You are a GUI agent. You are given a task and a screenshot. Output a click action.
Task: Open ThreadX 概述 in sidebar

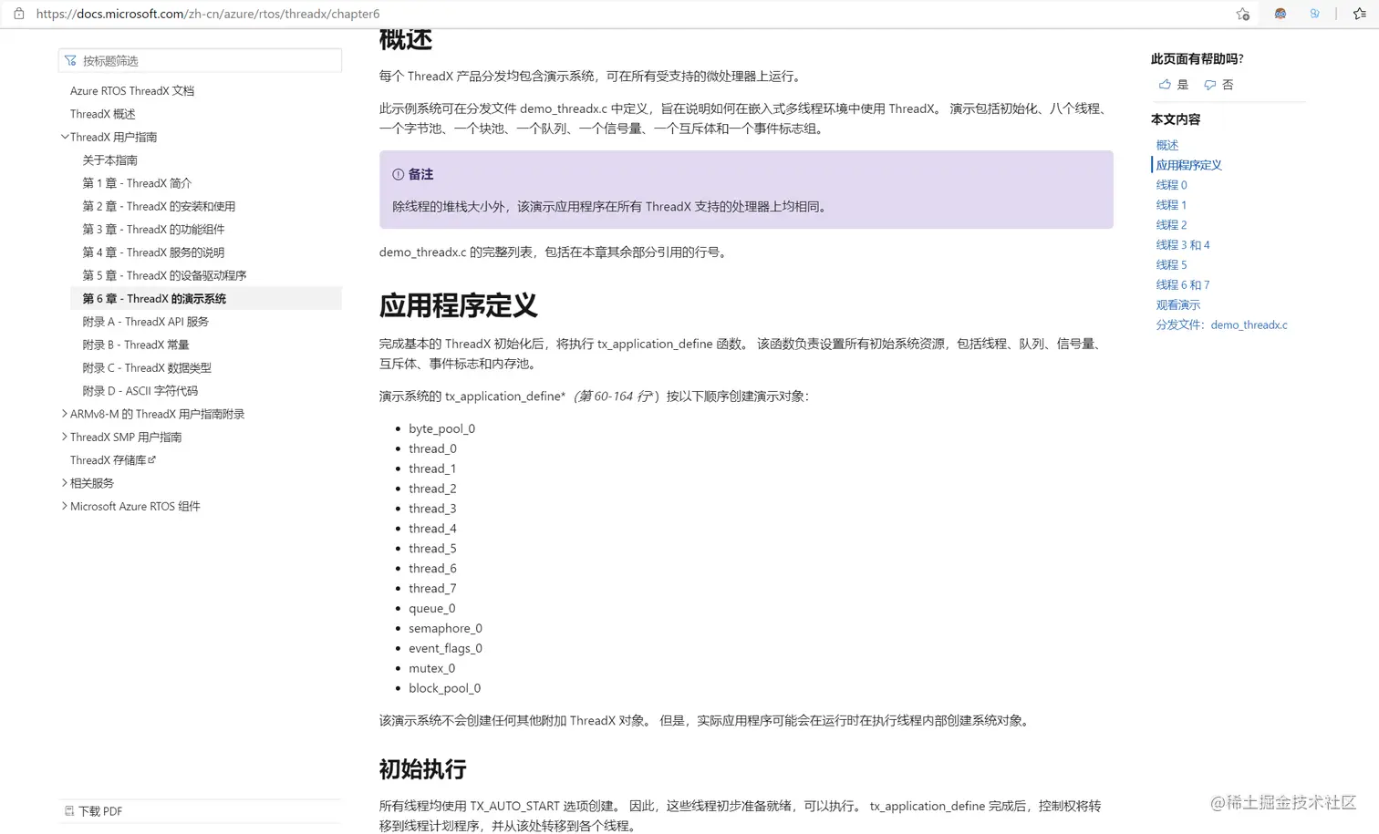(x=103, y=114)
